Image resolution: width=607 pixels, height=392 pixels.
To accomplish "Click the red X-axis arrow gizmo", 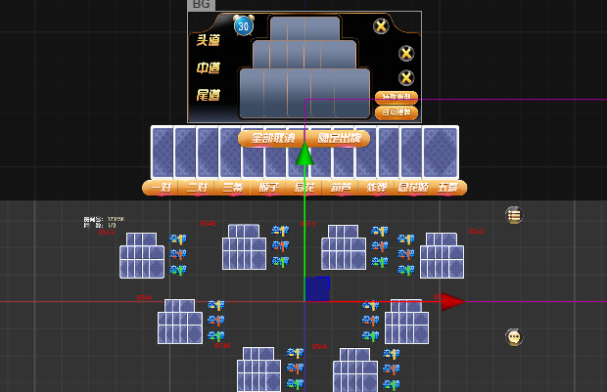I will 452,301.
